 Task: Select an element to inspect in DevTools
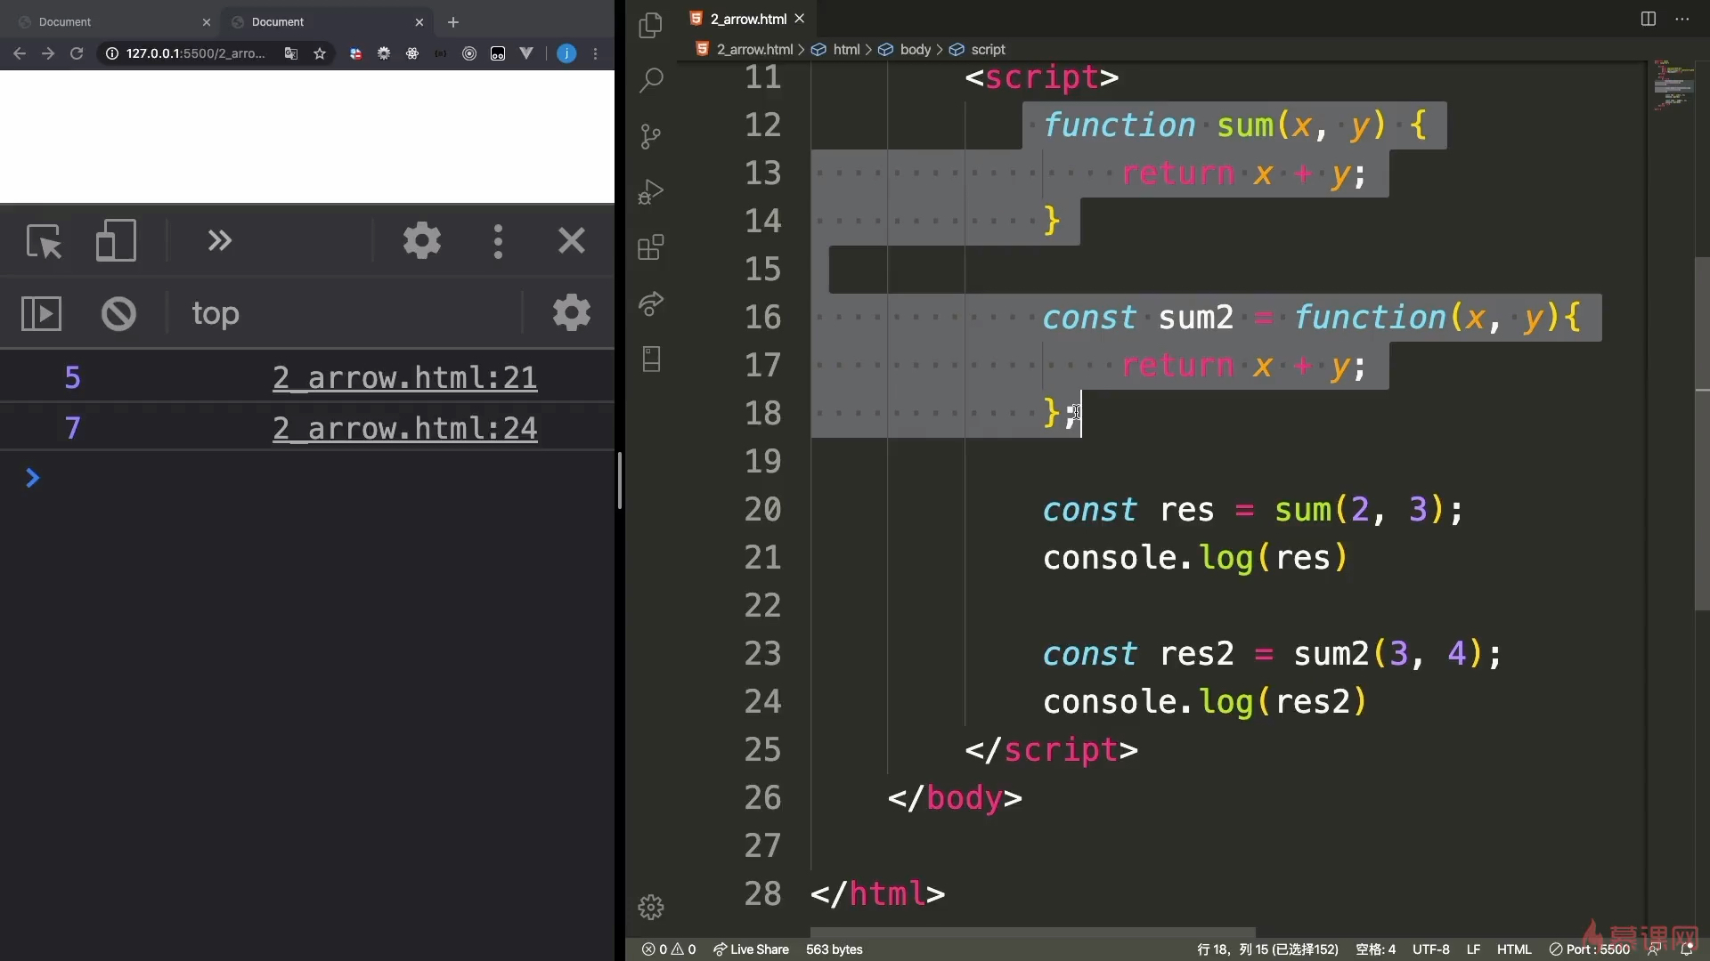[44, 240]
